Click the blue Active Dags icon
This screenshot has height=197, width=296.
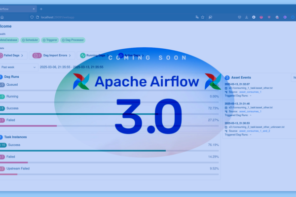(x=121, y=55)
